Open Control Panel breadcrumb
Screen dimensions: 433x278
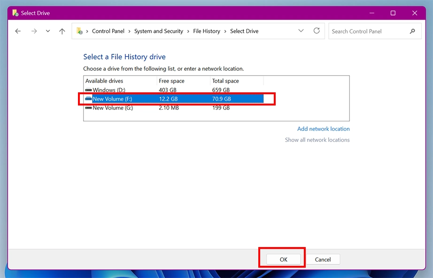click(x=108, y=31)
